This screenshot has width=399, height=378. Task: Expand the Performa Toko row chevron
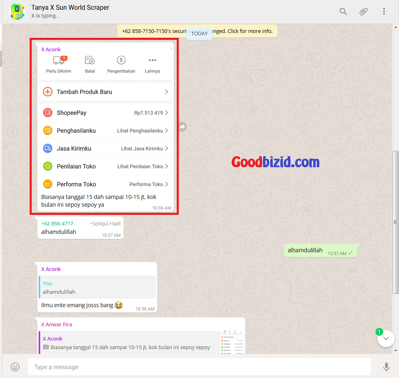pyautogui.click(x=167, y=184)
